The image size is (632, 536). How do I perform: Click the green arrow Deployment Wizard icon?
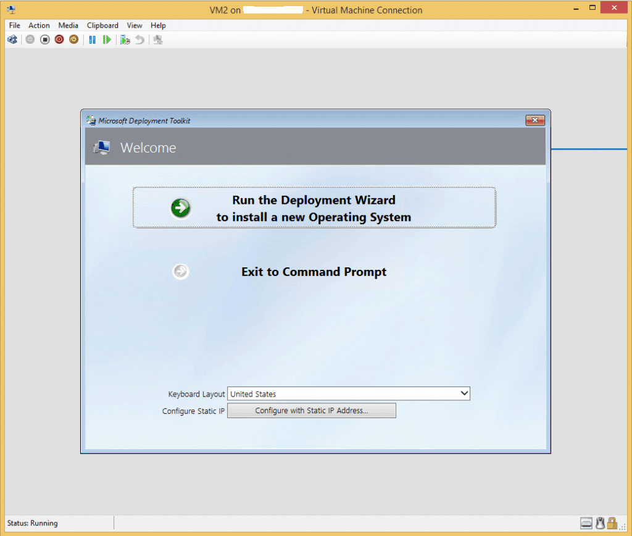coord(181,208)
